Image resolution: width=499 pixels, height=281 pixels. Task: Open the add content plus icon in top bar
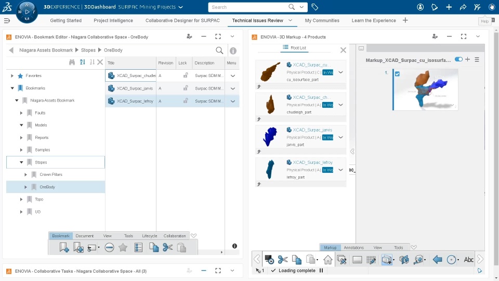pos(449,7)
